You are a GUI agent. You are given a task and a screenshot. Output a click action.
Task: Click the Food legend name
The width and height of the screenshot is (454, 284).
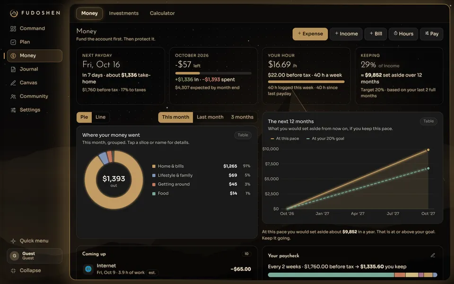pos(163,194)
